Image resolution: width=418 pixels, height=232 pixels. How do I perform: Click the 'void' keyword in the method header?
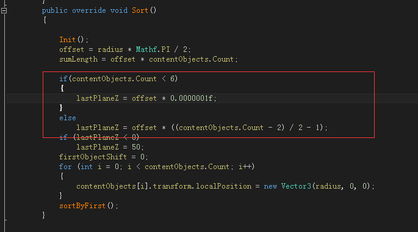119,10
